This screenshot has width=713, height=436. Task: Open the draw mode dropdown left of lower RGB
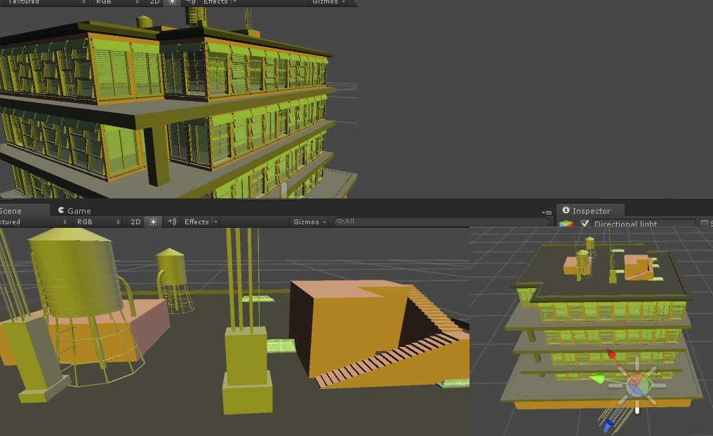pos(34,222)
